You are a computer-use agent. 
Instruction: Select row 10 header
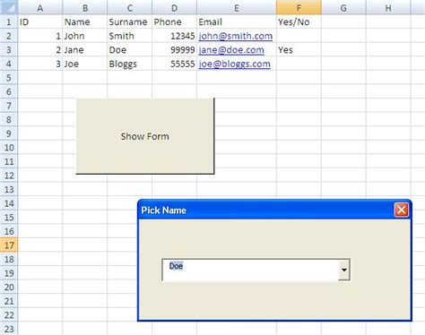(9, 148)
